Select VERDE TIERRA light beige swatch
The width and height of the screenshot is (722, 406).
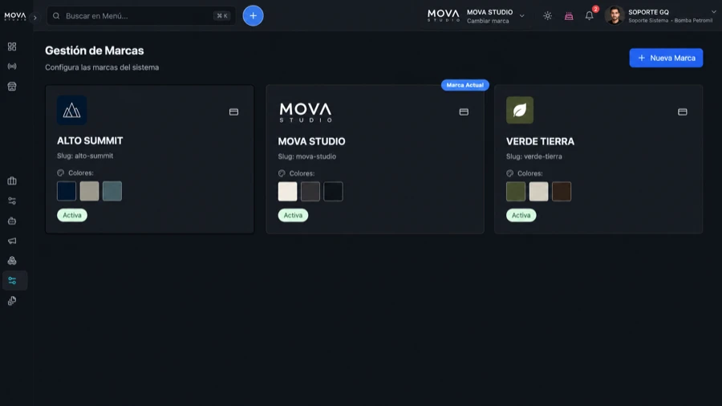point(539,192)
